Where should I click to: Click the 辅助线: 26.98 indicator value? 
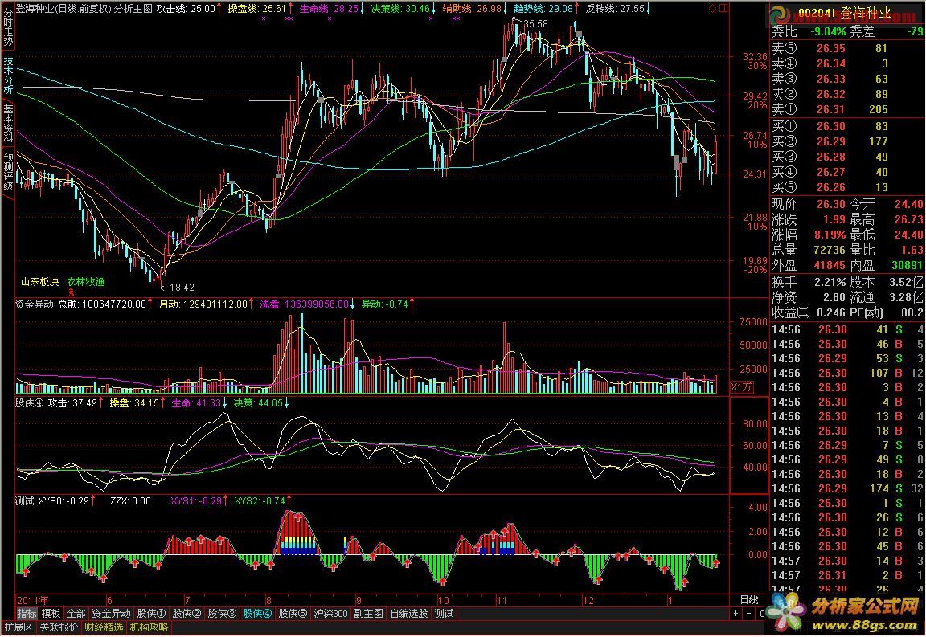tap(475, 9)
